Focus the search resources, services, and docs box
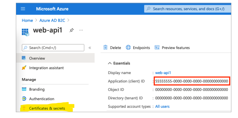 (x=188, y=9)
